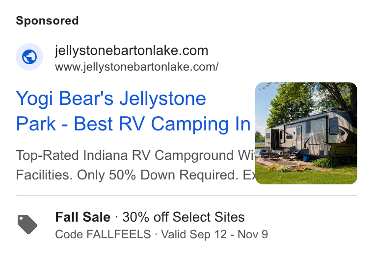
Task: Click the "Valid Sep 12 - Nov 9" date text
Action: tap(214, 234)
